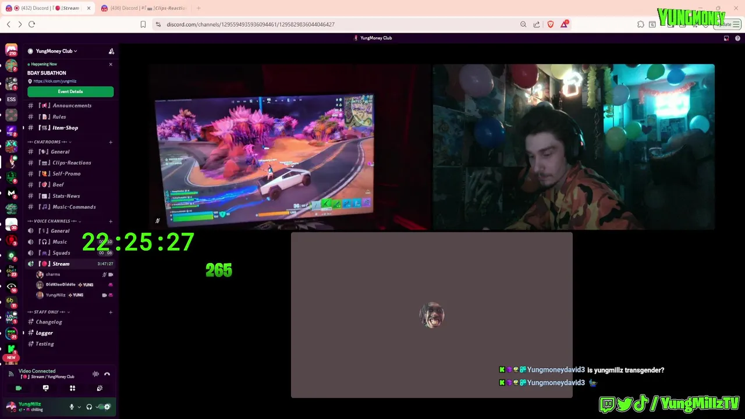Disconnect from voice channel
The width and height of the screenshot is (745, 419).
pyautogui.click(x=107, y=374)
